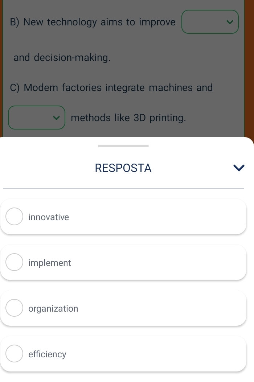Choose the organization radio button
The width and height of the screenshot is (254, 382).
coord(15,308)
